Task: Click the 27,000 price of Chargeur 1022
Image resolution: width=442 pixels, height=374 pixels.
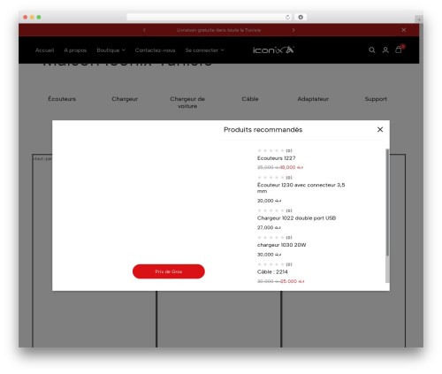Action: pyautogui.click(x=269, y=227)
